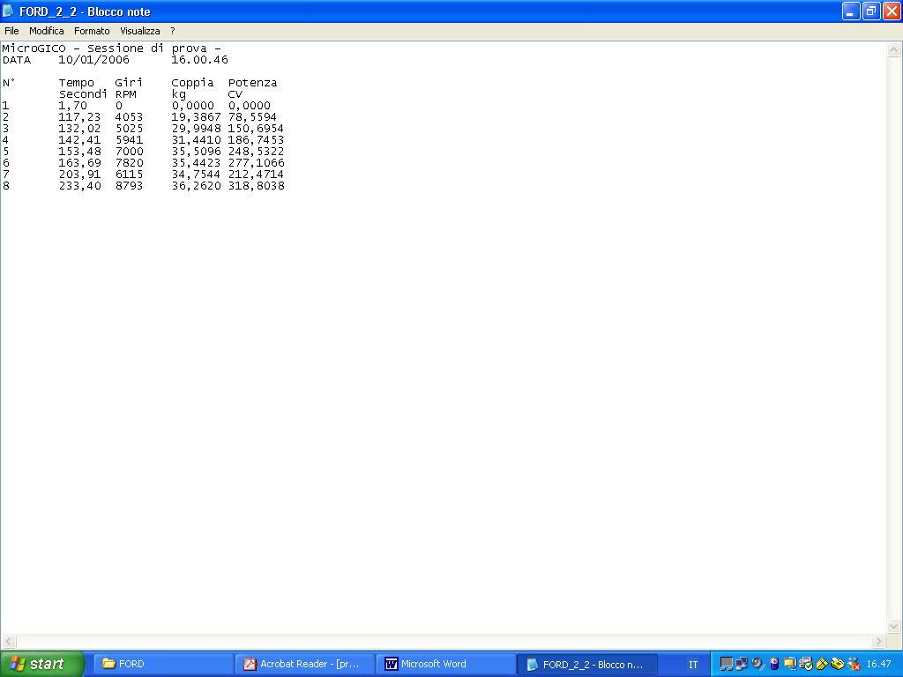Click the monitor display tray icon

727,664
